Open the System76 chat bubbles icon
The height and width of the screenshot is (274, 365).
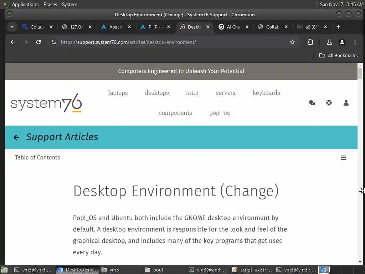312,103
